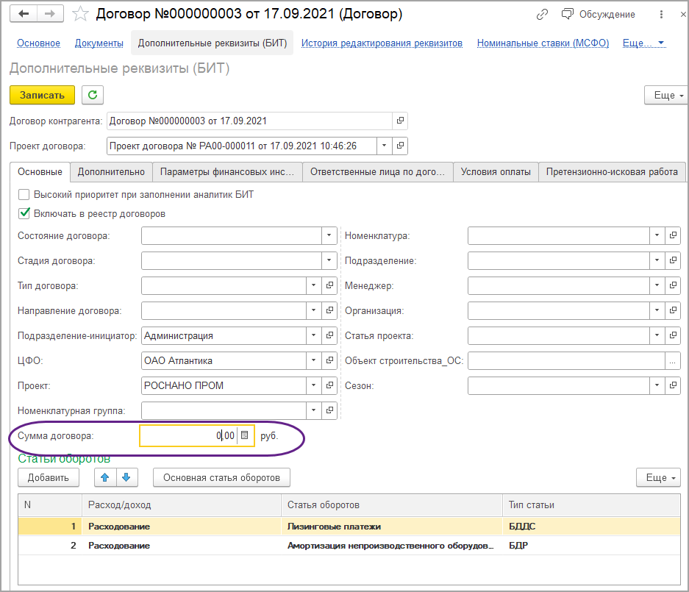This screenshot has height=592, width=689.
Task: Enable Высокий приоритет при заполнении аналитик БИТ
Action: (24, 195)
